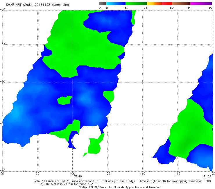Click the color bar label '18'

pos(125,8)
